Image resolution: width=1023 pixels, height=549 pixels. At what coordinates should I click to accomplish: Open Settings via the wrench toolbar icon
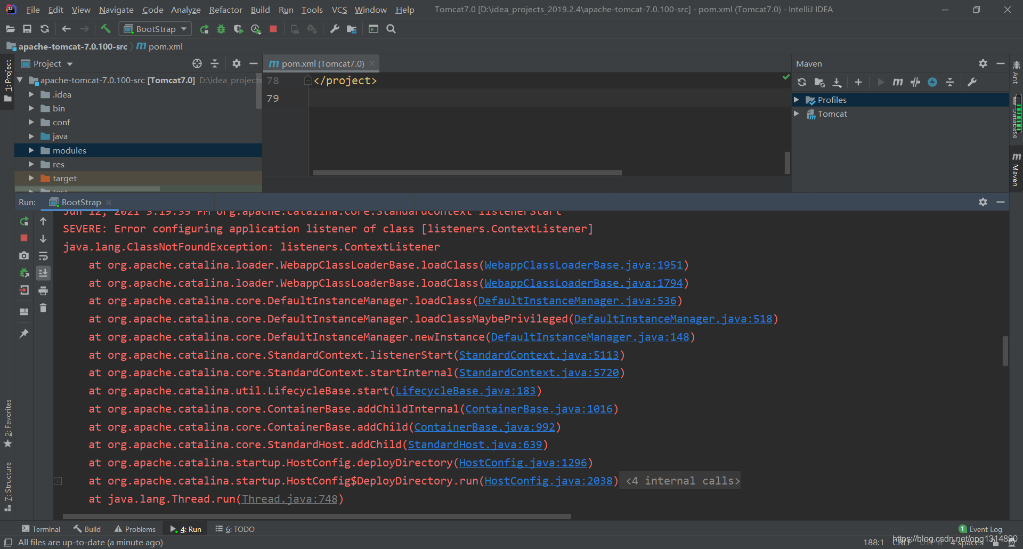point(335,29)
